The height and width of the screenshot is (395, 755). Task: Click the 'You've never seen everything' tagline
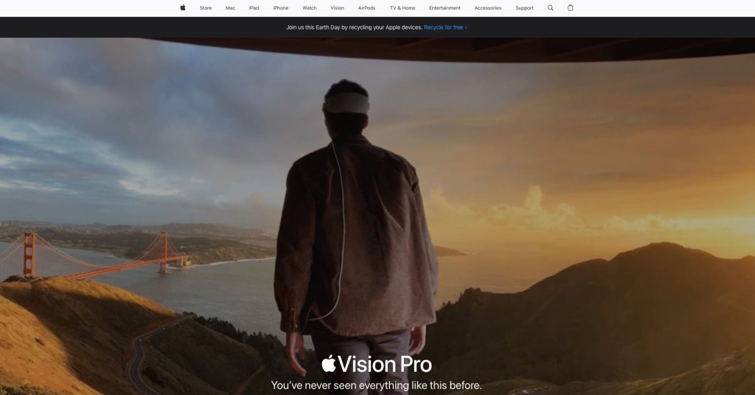click(376, 385)
